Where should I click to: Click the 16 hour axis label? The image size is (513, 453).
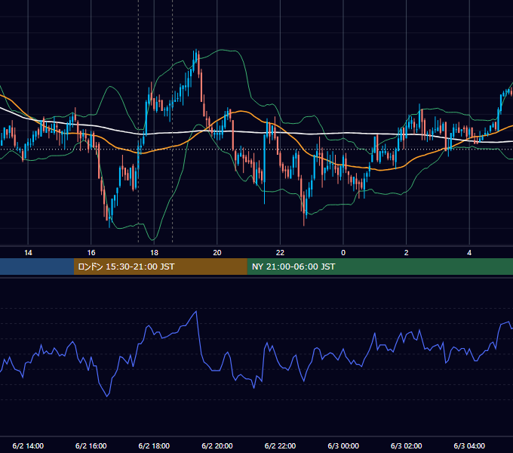tap(91, 253)
